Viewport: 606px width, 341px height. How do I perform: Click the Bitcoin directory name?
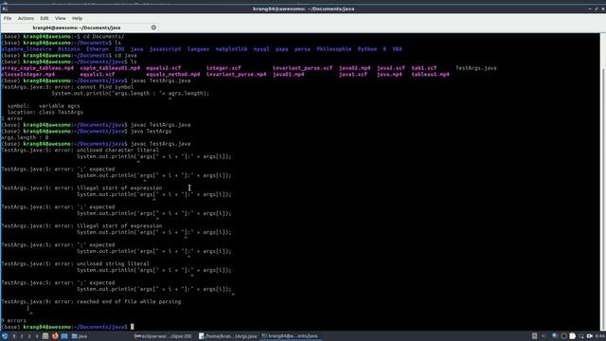69,49
